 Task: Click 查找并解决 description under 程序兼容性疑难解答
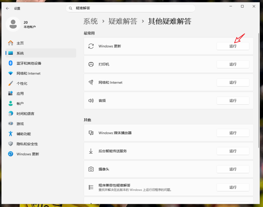135,190
